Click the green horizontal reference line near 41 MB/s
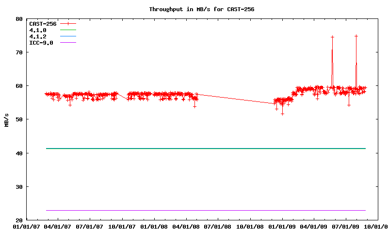This screenshot has width=388, height=233. pyautogui.click(x=204, y=149)
